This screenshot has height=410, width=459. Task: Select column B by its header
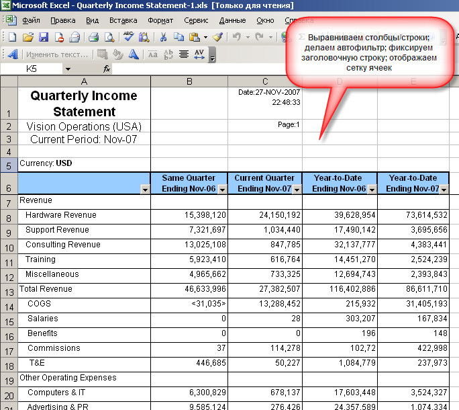pos(189,81)
